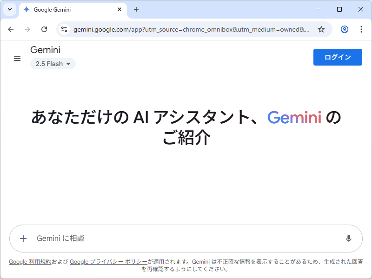Viewport: 372px width, 279px height.
Task: Open the 2.5 Flash model selector
Action: click(x=49, y=64)
